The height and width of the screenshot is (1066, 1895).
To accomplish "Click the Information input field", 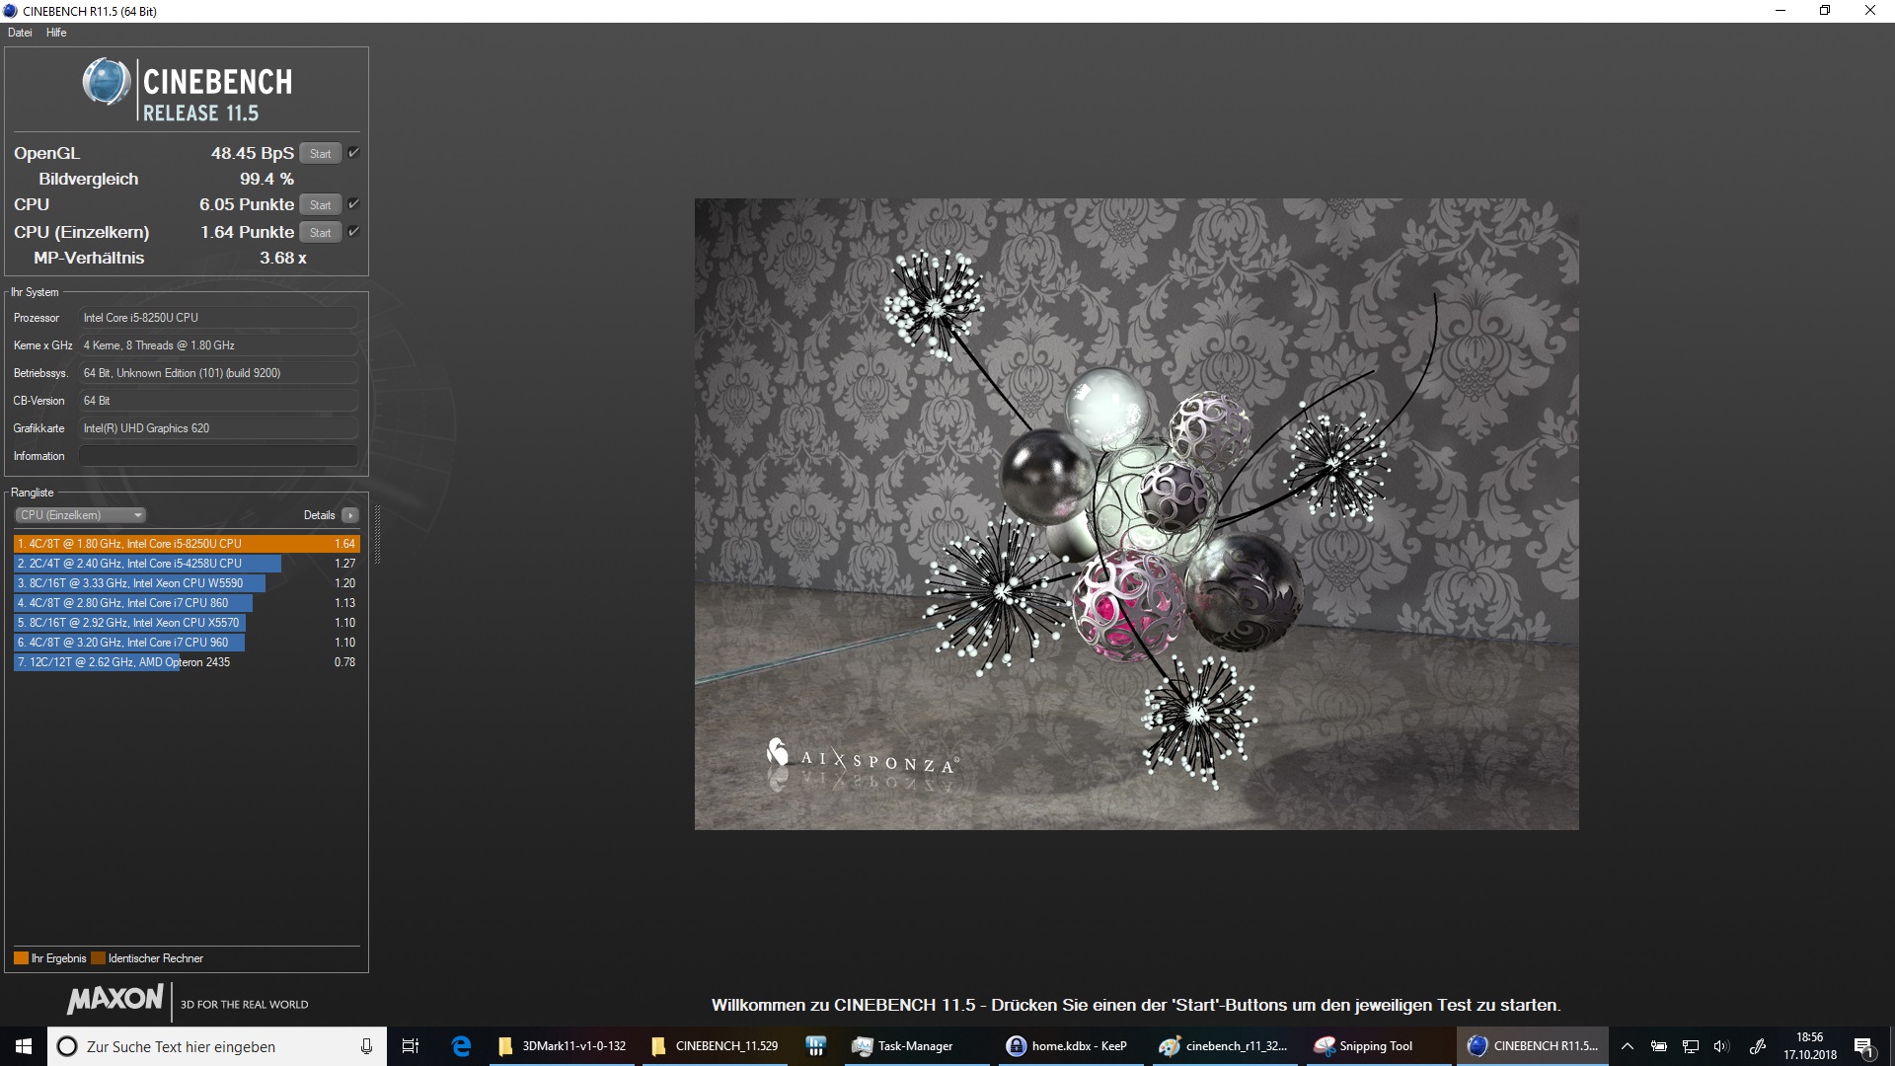I will click(x=218, y=456).
